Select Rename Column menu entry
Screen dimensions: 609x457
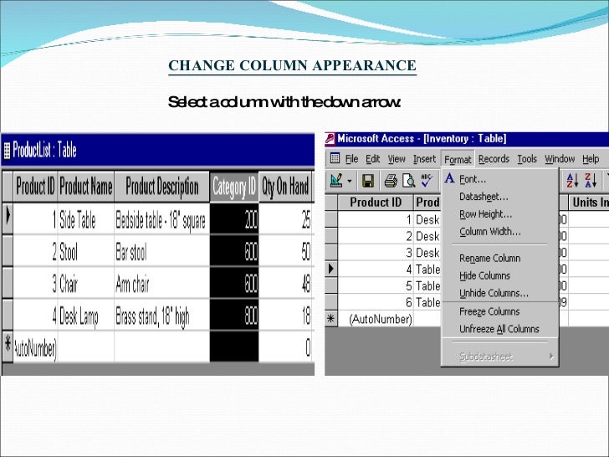499,258
